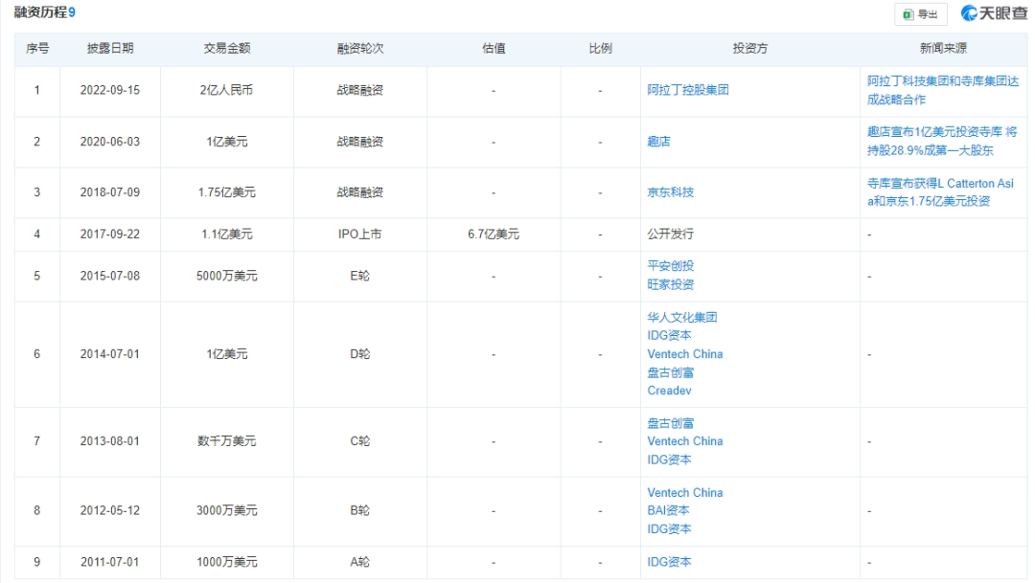Open 盘古创富 link in C轮 row
The image size is (1035, 583).
671,423
